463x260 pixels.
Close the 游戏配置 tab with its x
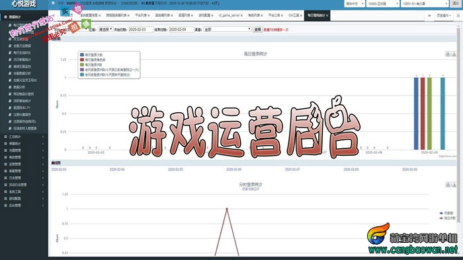pos(212,15)
